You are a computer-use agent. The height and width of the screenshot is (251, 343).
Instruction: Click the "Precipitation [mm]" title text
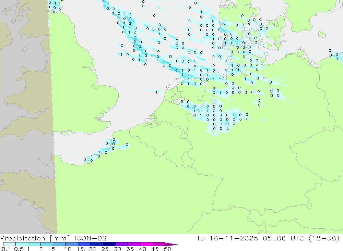point(35,238)
